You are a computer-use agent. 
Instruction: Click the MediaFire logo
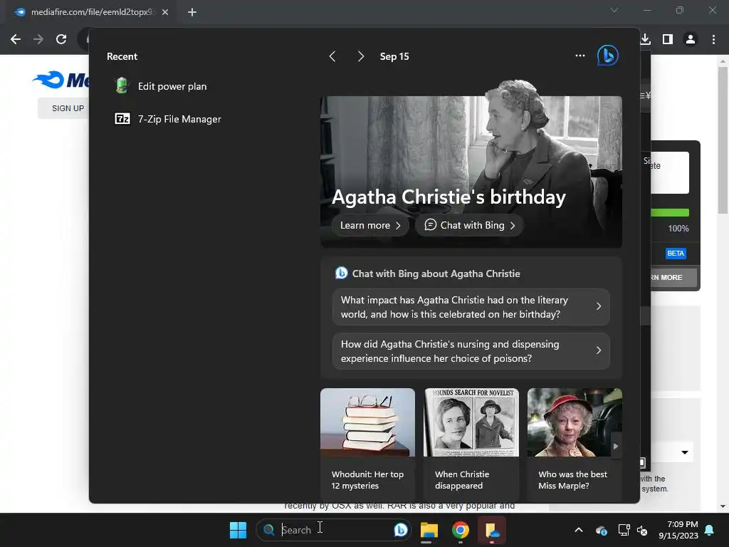click(x=61, y=80)
